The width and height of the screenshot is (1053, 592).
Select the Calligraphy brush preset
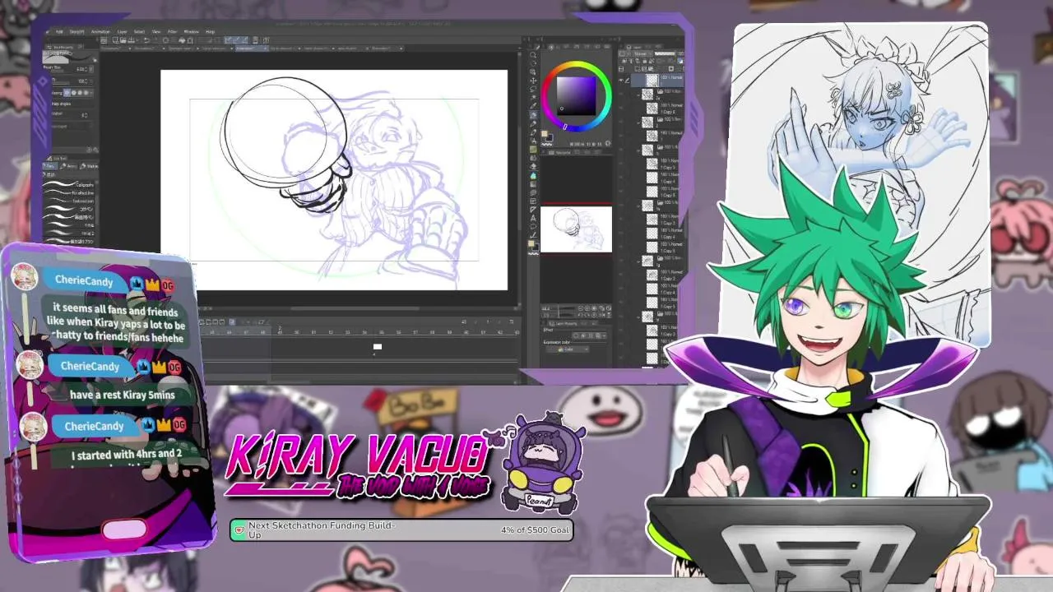70,184
